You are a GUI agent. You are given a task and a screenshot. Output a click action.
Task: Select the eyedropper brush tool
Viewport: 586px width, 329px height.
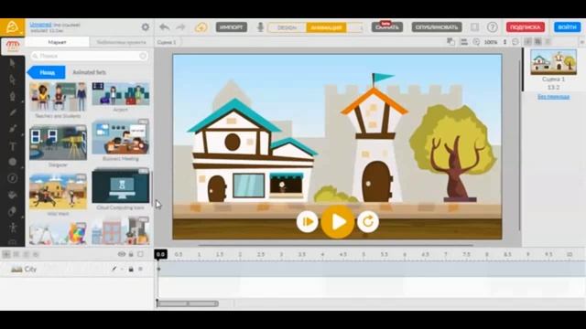[x=12, y=129]
